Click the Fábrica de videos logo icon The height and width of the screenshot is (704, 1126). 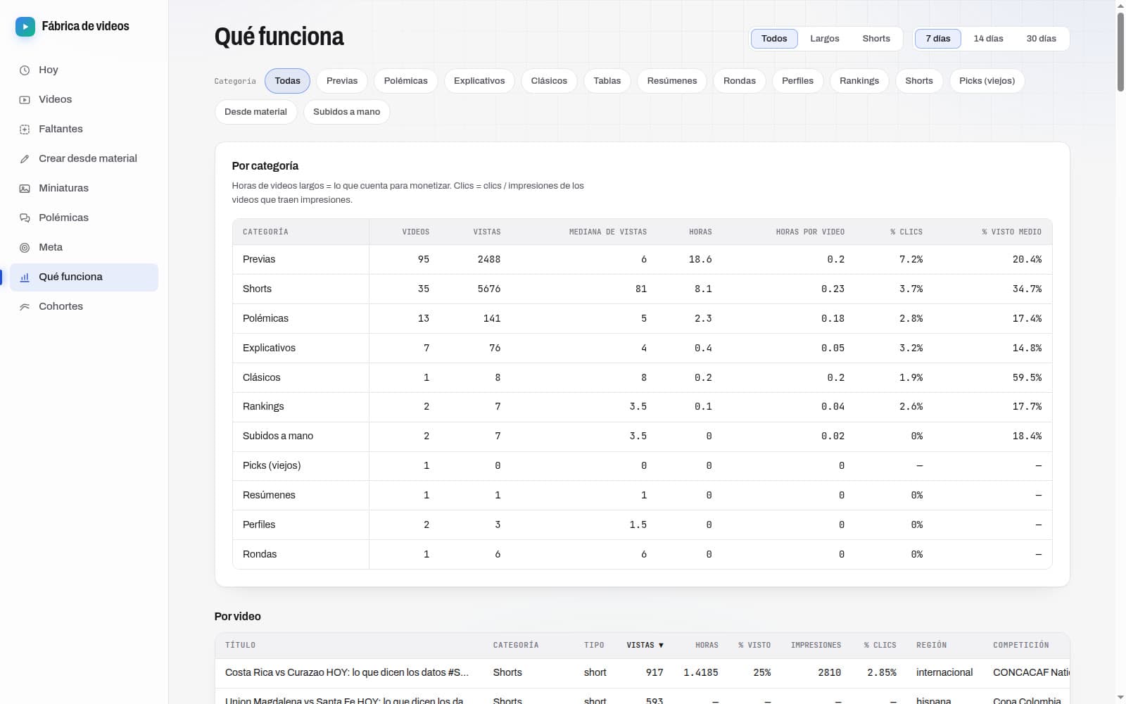click(x=25, y=27)
